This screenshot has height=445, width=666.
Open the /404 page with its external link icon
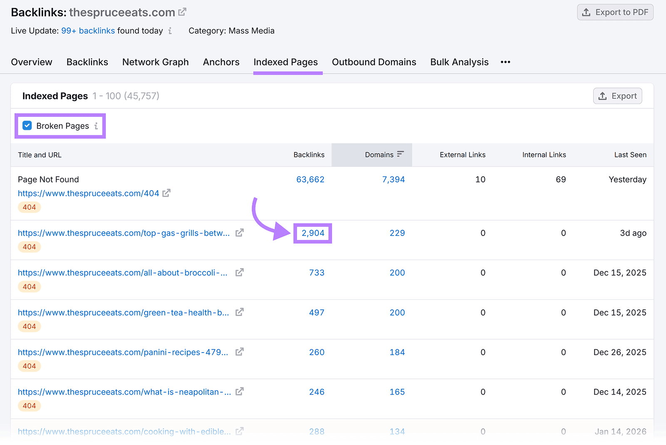166,193
